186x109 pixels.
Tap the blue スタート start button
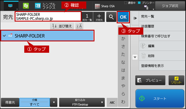[160, 99]
